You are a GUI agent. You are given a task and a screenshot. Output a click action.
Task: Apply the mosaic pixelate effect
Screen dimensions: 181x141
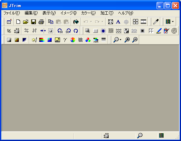126,31
